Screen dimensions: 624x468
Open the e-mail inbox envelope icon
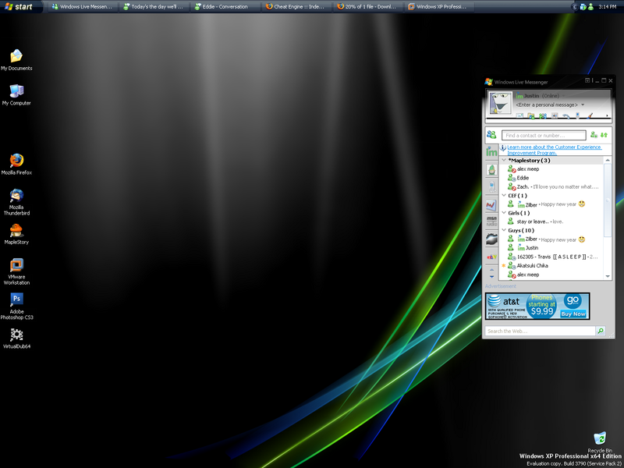click(519, 115)
